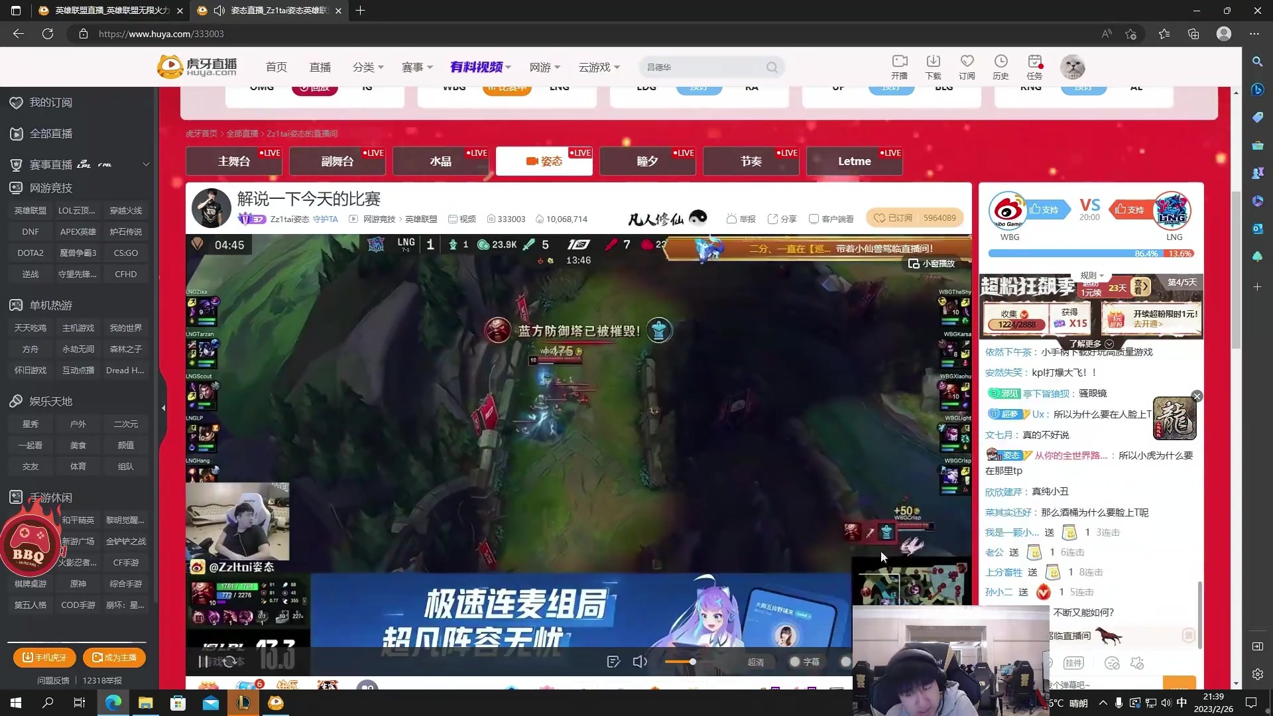Click the 小窗播放 mini-window playback icon

[x=932, y=263]
